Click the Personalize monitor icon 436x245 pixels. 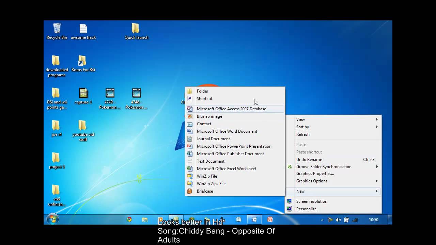pos(289,209)
